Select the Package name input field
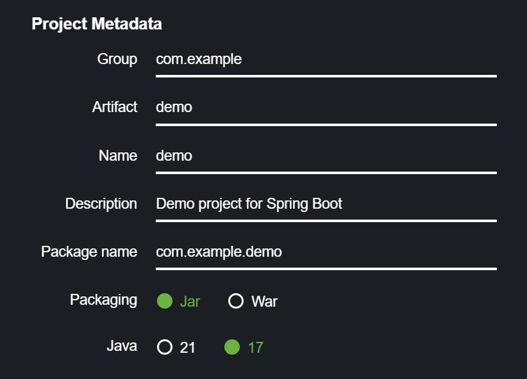The image size is (527, 379). point(326,252)
